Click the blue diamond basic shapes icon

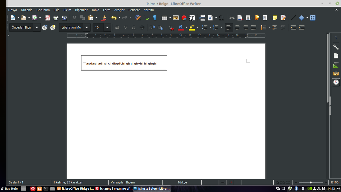(302, 18)
